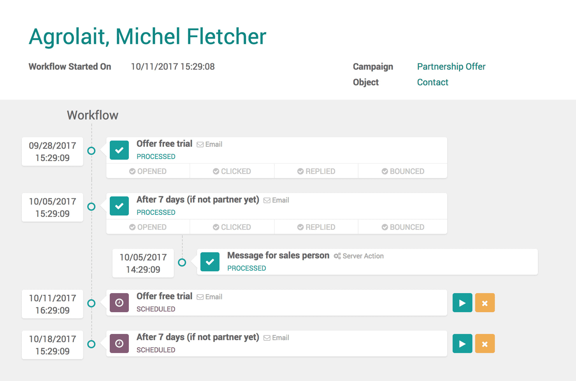Open the Contact object link

(x=432, y=82)
